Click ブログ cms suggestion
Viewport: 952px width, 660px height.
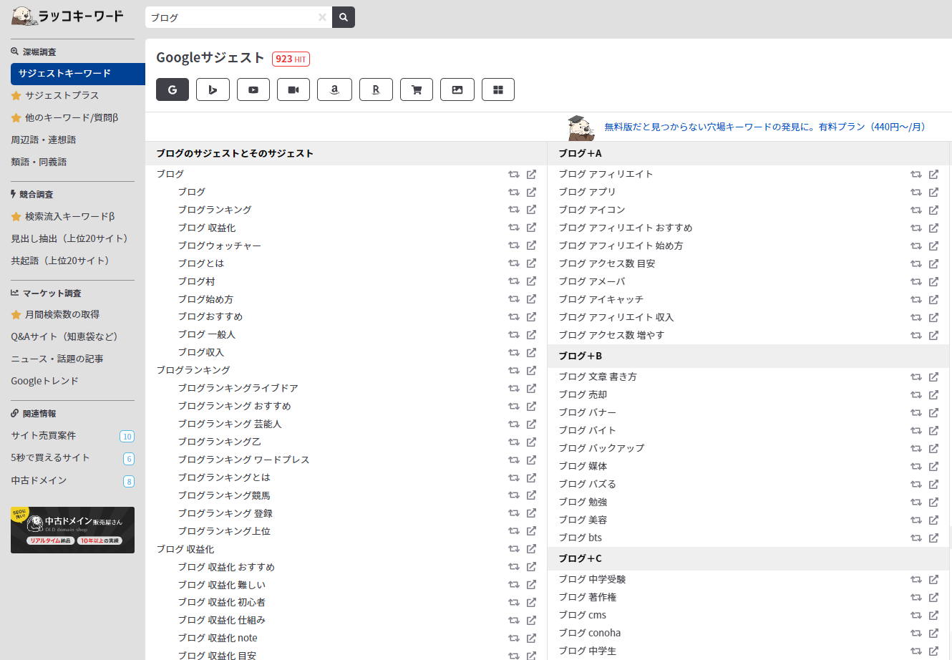[582, 615]
